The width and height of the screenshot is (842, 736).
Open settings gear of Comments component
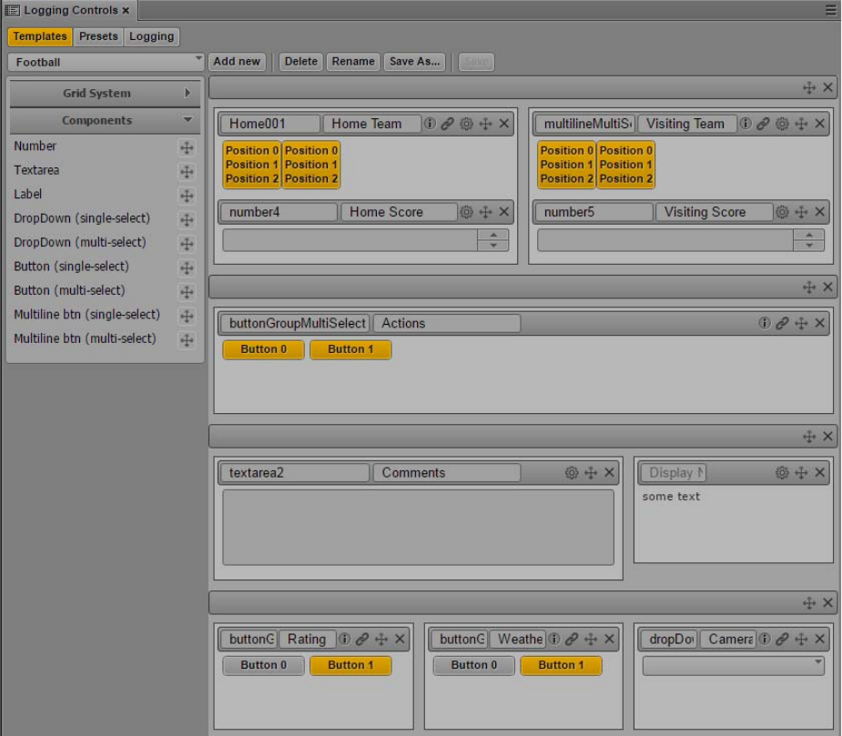[572, 472]
